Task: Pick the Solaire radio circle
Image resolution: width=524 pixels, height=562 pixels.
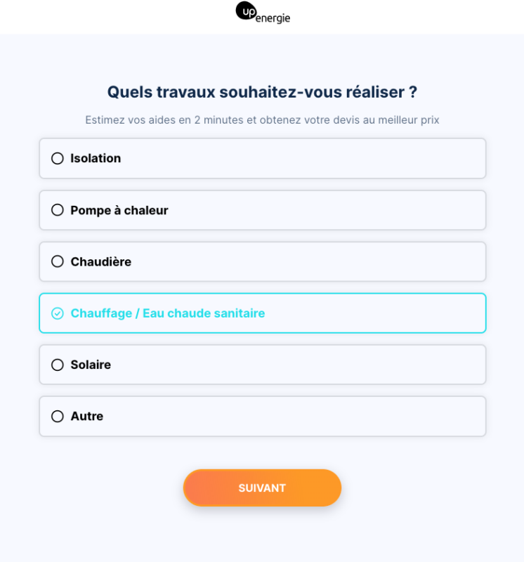Action: pos(58,365)
